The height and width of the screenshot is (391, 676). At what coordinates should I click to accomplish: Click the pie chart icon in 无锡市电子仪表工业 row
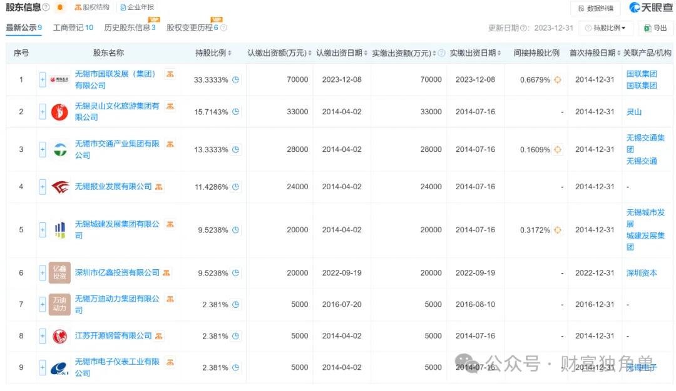(x=235, y=368)
